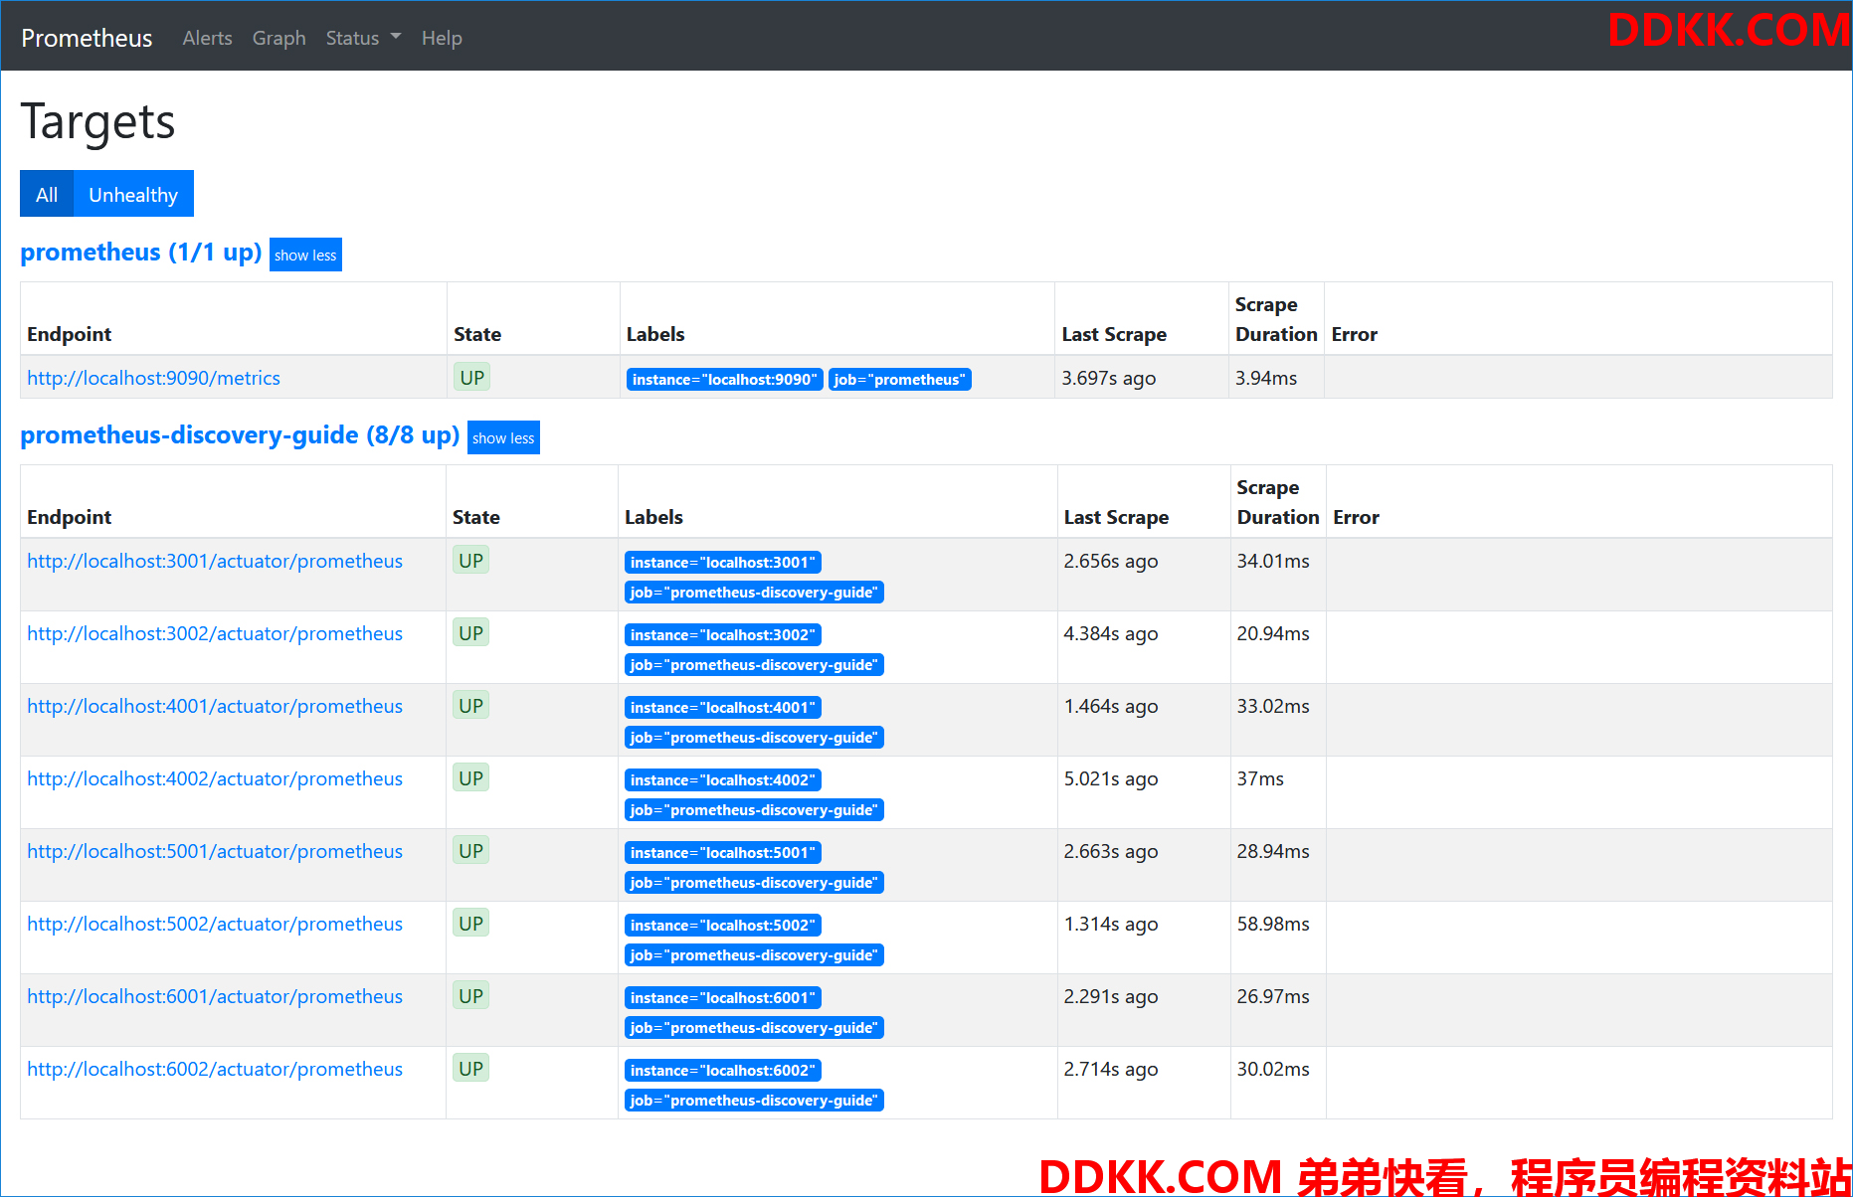Click the UP badge in the localhost:4002 row
The image size is (1853, 1197).
[x=470, y=778]
